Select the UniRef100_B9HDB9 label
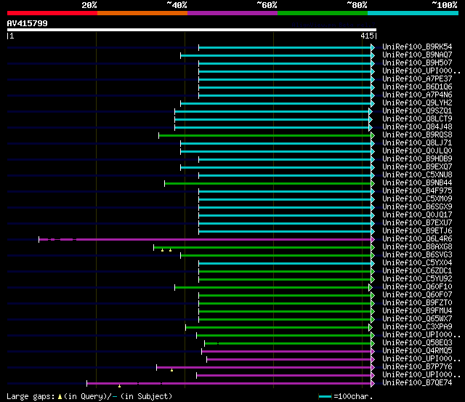Viewport: 465px width, 402px height. (x=417, y=159)
